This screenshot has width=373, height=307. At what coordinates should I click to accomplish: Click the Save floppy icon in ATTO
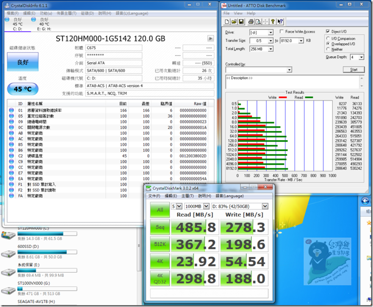(x=242, y=21)
